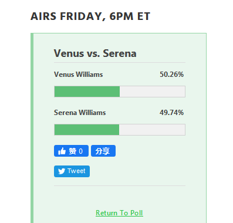Viewport: 233px width, 223px height.
Task: Click the empty part of Serena bar
Action: tap(152, 130)
